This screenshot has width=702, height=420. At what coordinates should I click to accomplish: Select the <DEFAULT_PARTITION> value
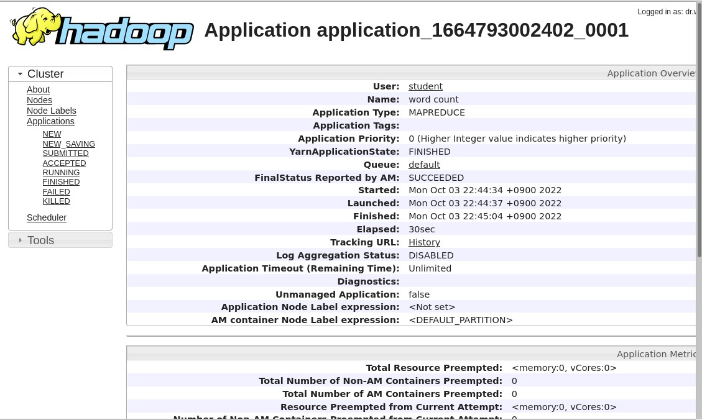tap(461, 320)
